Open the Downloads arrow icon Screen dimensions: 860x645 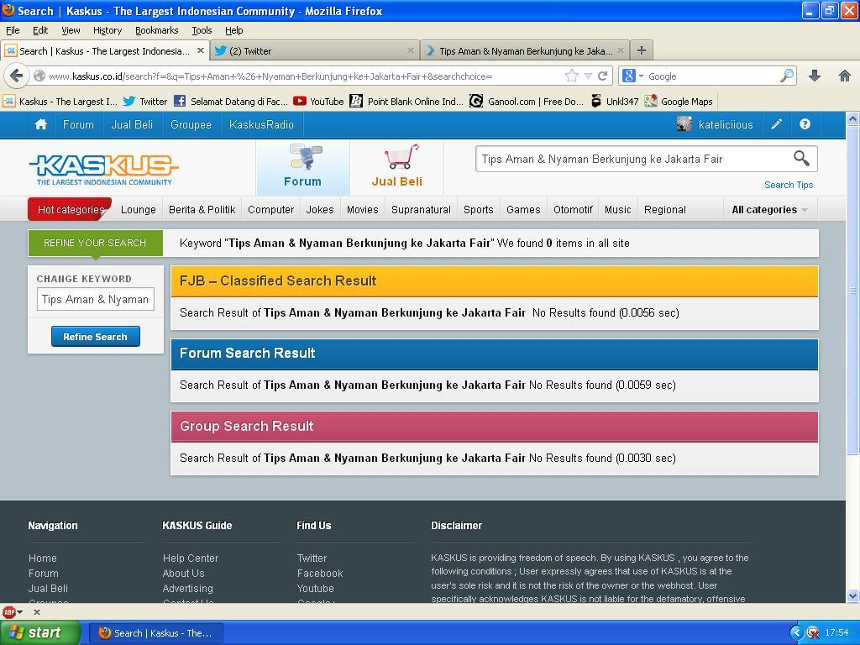[x=815, y=76]
